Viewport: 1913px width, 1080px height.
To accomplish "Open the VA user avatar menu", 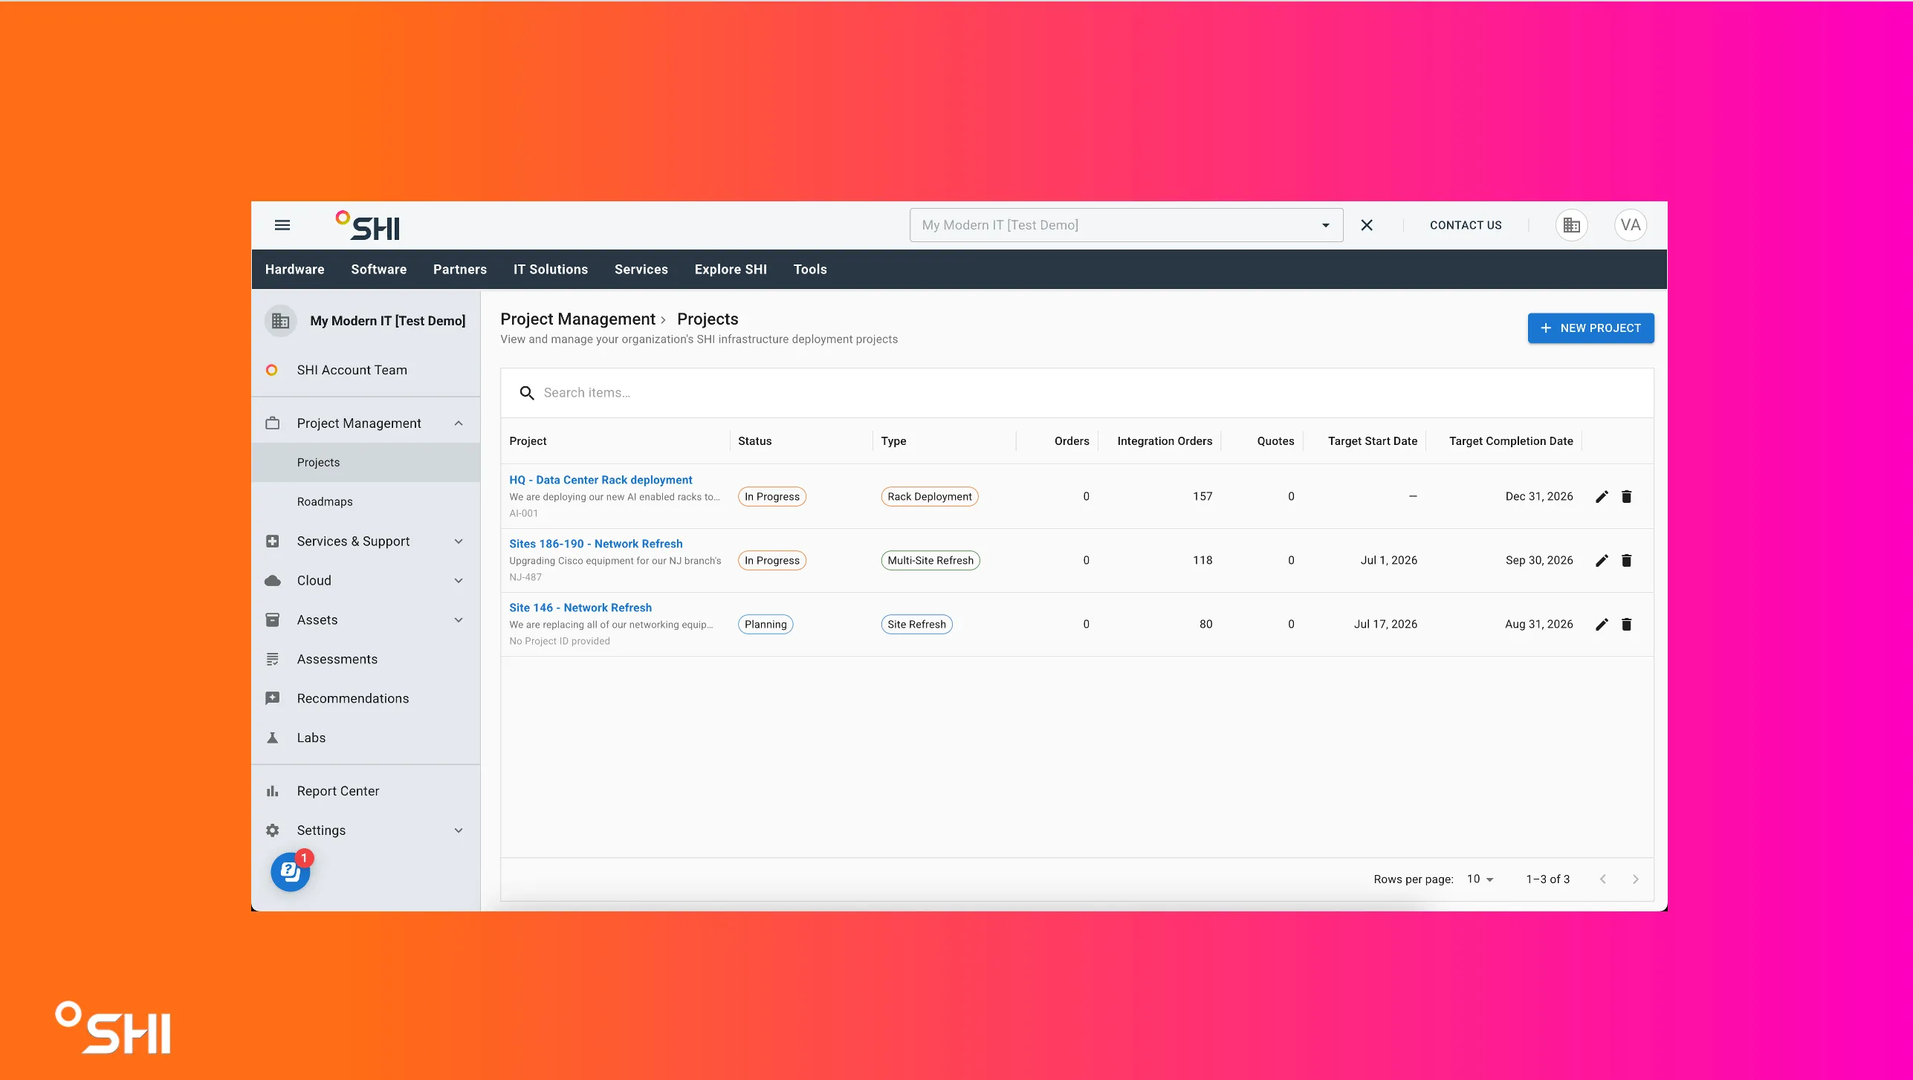I will click(x=1631, y=225).
